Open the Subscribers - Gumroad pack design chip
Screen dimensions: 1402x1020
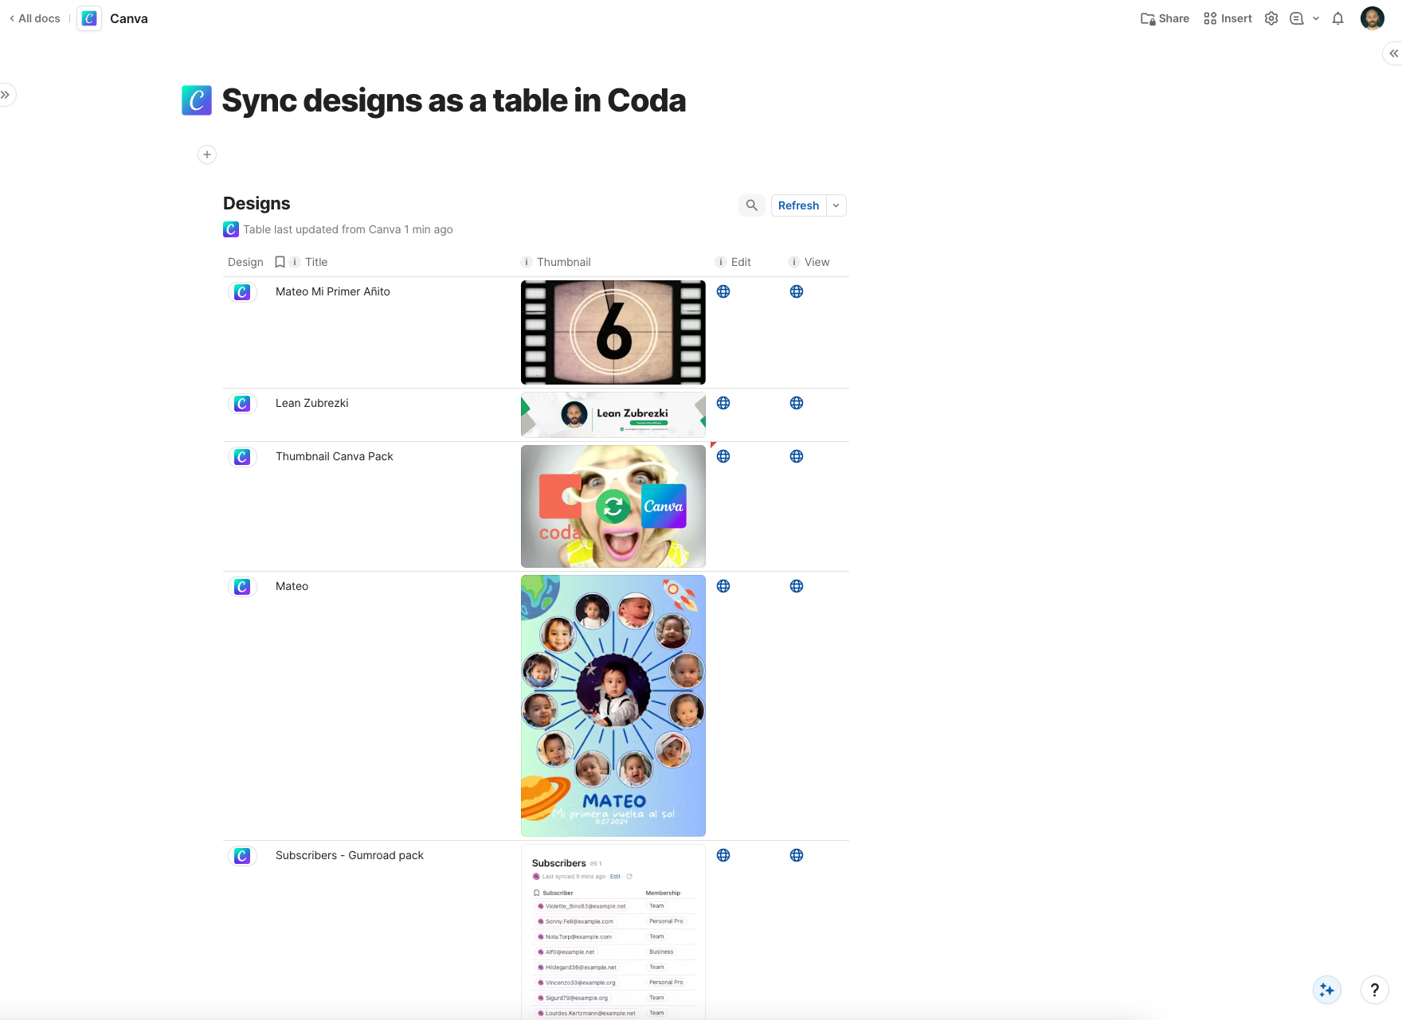click(x=242, y=856)
